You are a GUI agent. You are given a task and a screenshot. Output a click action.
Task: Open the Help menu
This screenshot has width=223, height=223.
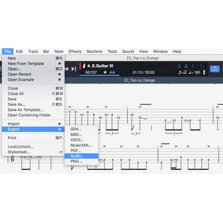177,51
